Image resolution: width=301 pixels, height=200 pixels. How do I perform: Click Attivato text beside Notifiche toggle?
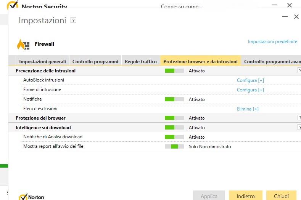tap(196, 99)
